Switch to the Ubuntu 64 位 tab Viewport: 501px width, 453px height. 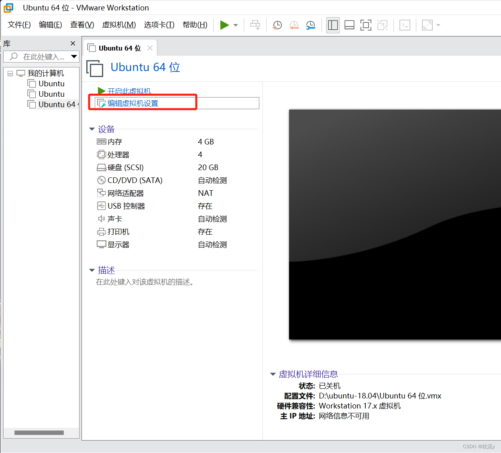click(120, 48)
